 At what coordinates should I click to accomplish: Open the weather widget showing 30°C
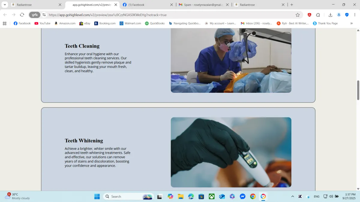[17, 196]
